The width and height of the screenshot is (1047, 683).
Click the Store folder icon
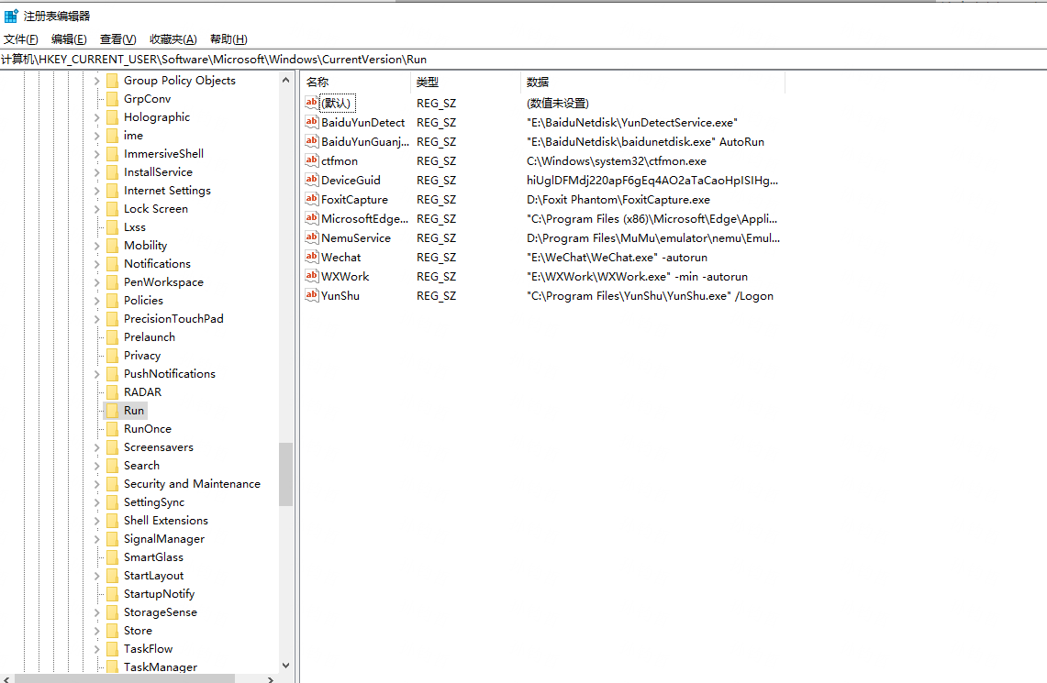112,631
